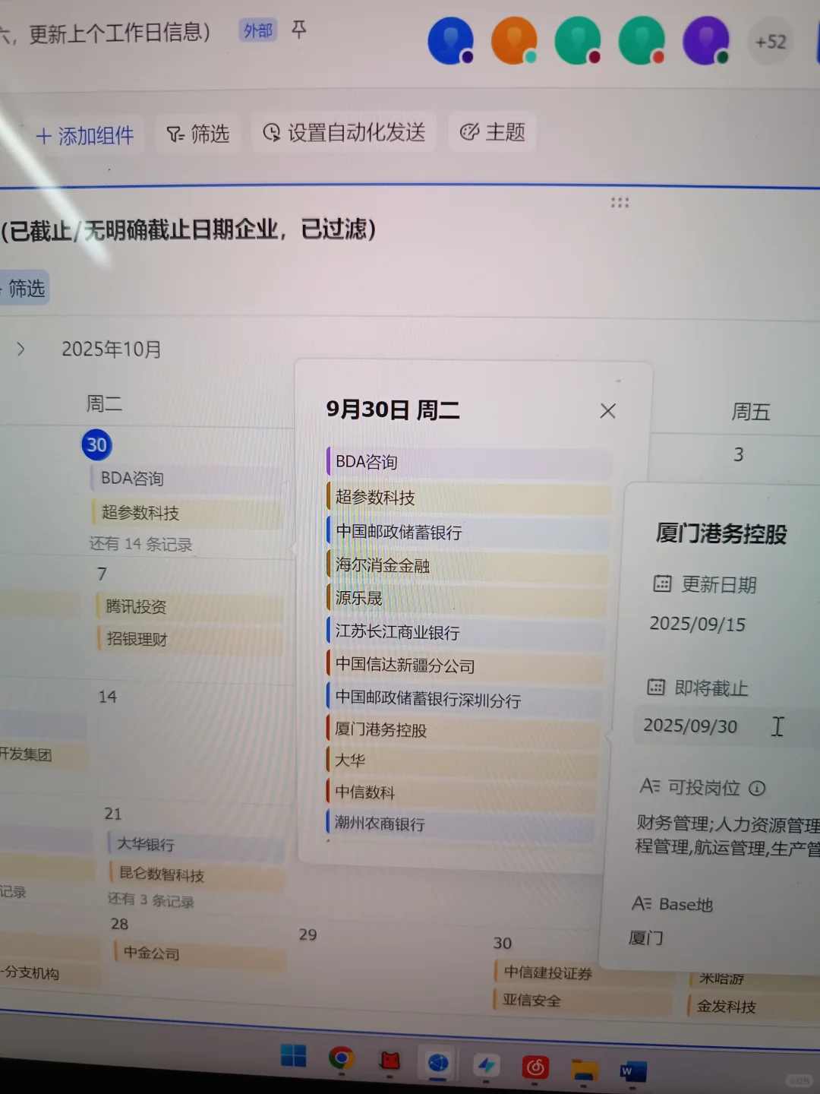Open Google Chrome from taskbar
The width and height of the screenshot is (820, 1094).
(x=342, y=1058)
